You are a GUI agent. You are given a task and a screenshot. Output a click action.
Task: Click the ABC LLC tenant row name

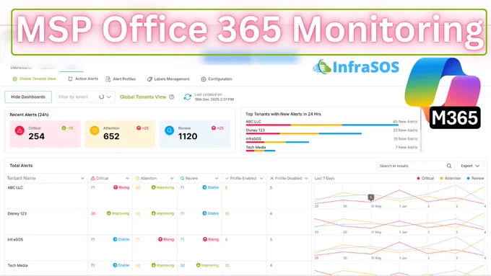pos(15,187)
